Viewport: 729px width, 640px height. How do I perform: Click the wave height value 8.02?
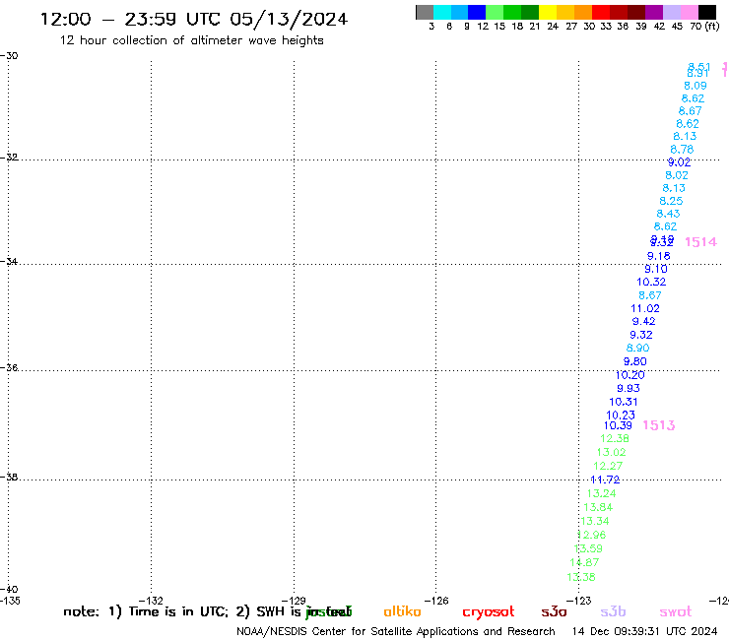pos(677,175)
